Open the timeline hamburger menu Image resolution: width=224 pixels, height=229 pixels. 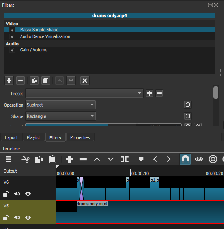9,159
